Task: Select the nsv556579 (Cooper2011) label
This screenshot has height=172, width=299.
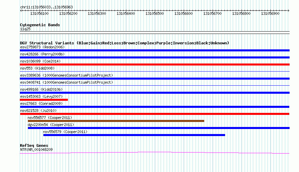Action: pos(65,132)
